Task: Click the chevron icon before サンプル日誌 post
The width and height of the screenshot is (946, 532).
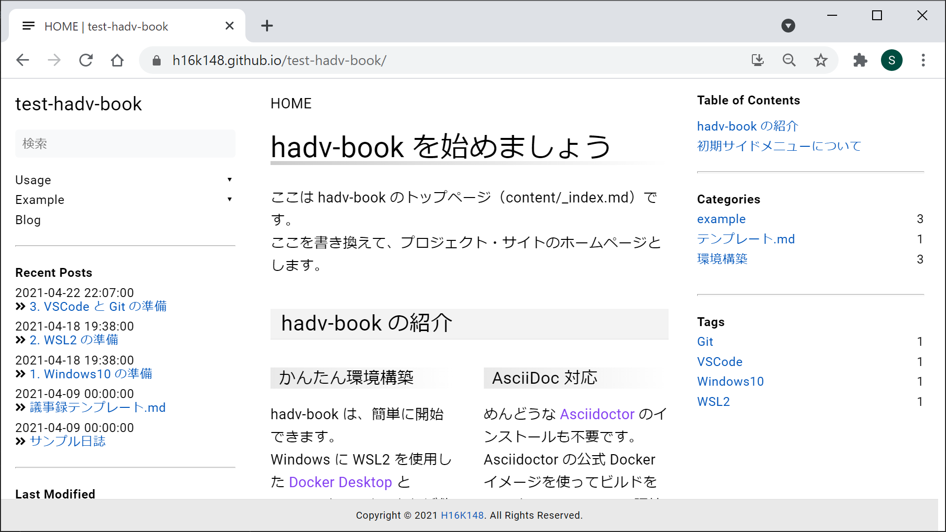Action: 20,441
